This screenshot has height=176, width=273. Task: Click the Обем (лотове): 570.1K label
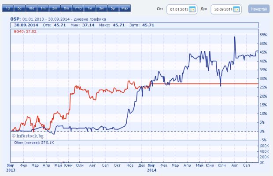[34, 143]
